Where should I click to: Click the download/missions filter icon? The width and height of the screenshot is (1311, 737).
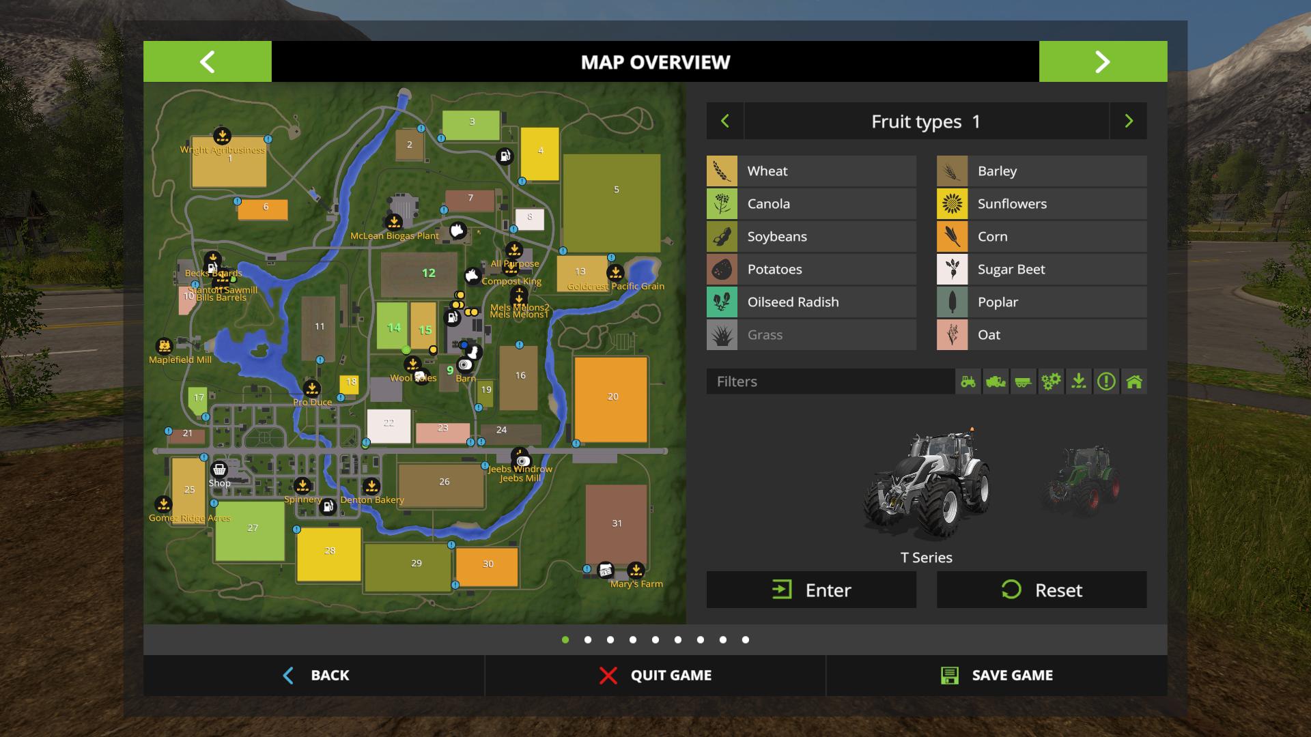1079,381
